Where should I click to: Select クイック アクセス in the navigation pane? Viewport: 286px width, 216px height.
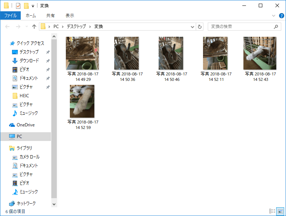pyautogui.click(x=30, y=43)
